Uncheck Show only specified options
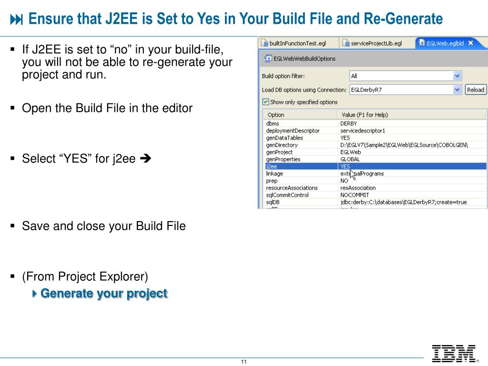Image resolution: width=488 pixels, height=366 pixels. point(265,102)
